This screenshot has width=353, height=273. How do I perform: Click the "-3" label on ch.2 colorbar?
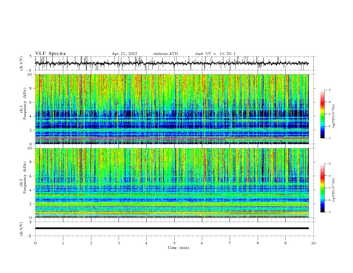tap(329, 164)
